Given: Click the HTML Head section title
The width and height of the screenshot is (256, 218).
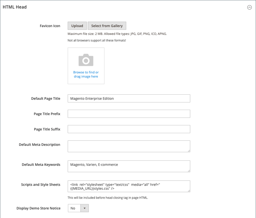Looking at the screenshot, I should (15, 7).
